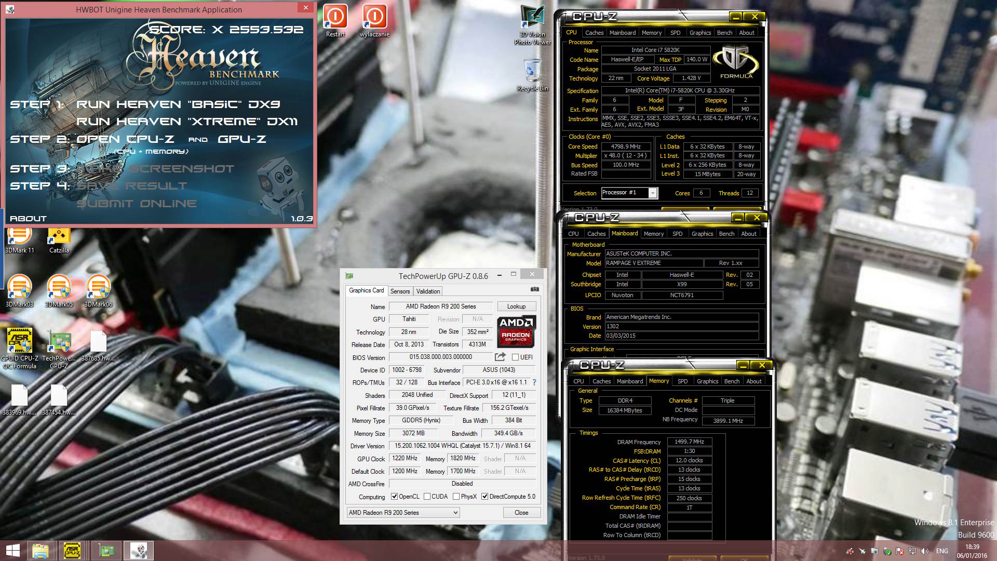
Task: Switch to Heaven Benchmark taskbar item
Action: click(x=139, y=551)
